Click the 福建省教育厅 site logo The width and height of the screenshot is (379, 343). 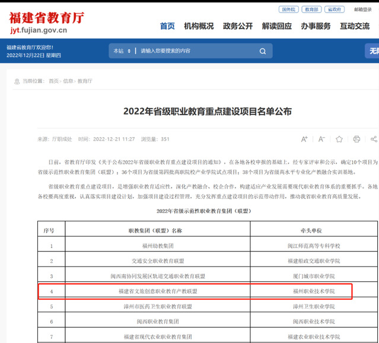pos(46,22)
